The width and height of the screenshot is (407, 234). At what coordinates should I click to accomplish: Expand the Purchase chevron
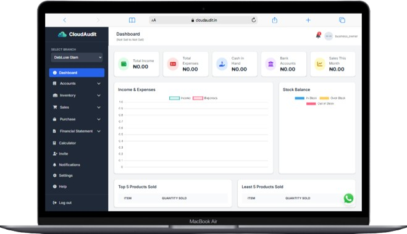click(99, 119)
